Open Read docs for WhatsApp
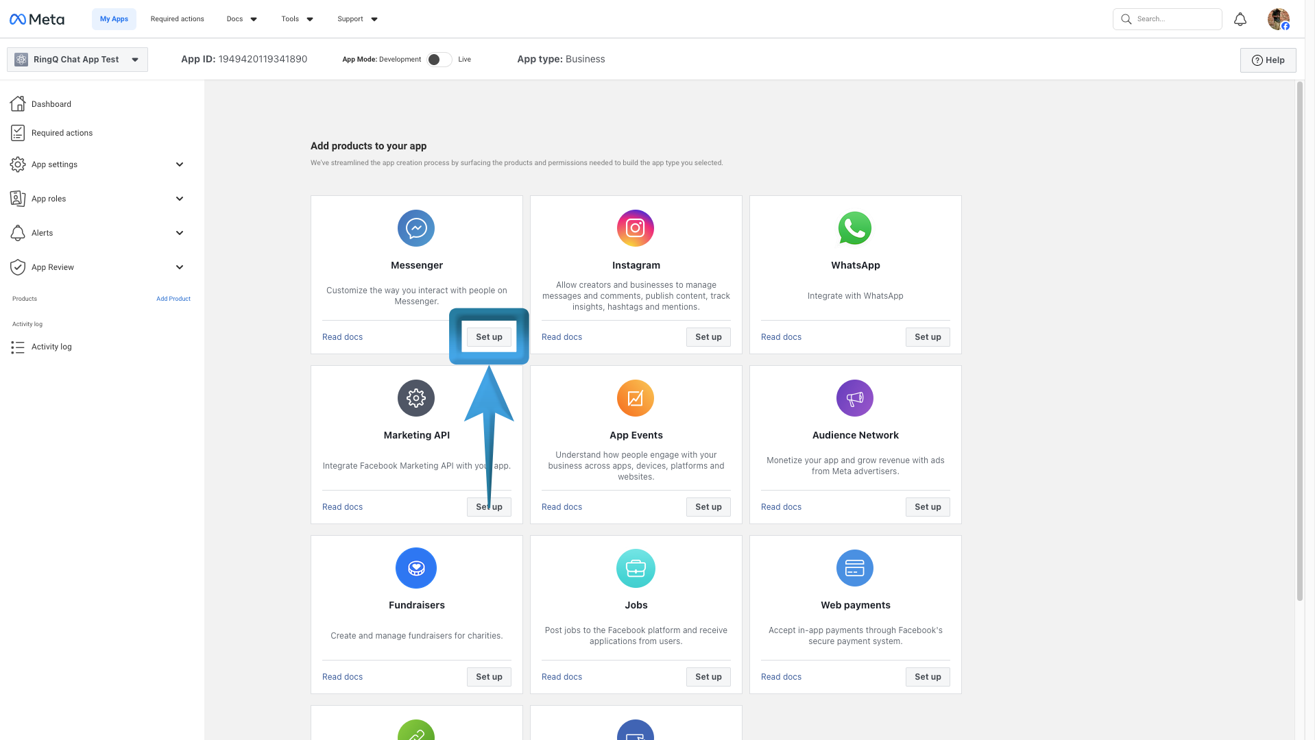 click(x=781, y=336)
